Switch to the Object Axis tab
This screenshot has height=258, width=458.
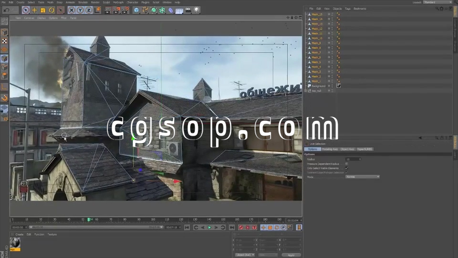(x=347, y=149)
